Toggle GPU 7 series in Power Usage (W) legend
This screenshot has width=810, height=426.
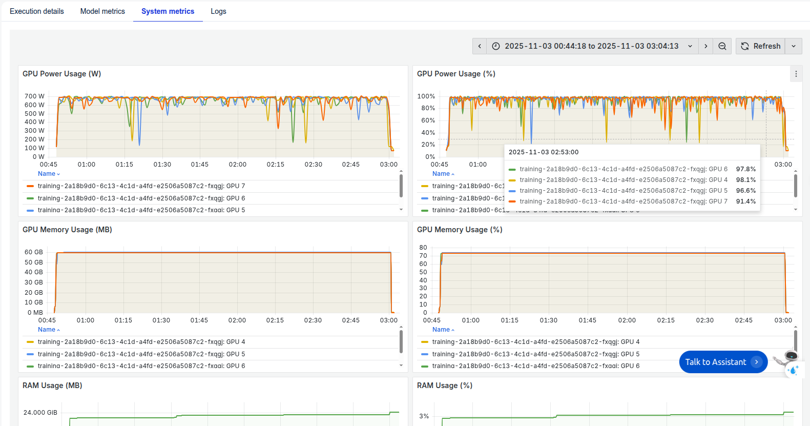pos(141,186)
